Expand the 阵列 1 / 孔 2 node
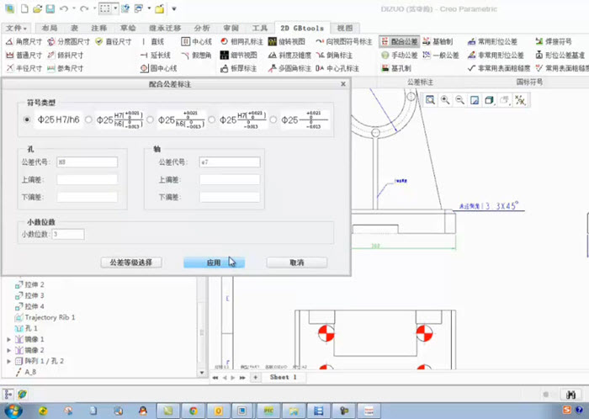Viewport: 589px width, 419px height. pyautogui.click(x=8, y=360)
